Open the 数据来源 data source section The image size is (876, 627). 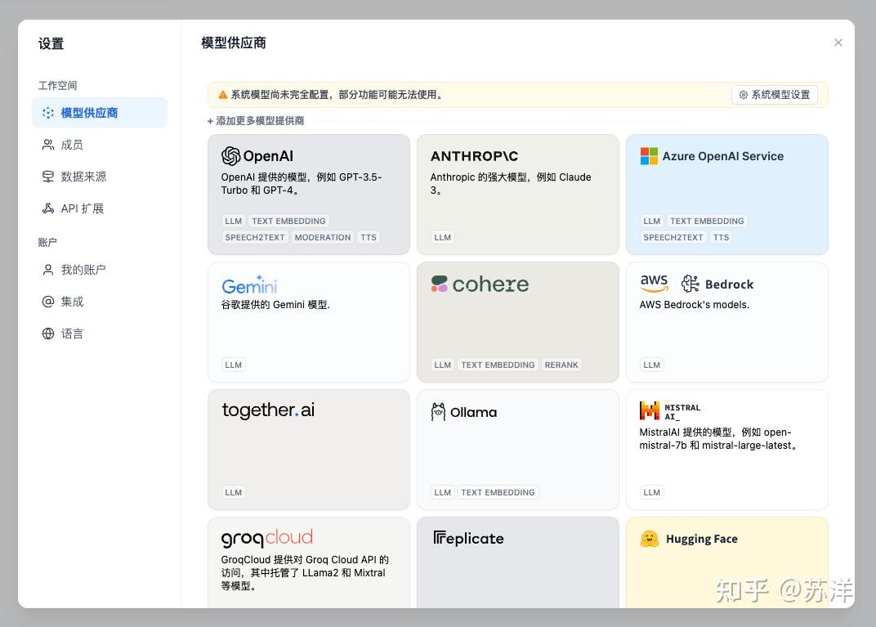[x=83, y=177]
